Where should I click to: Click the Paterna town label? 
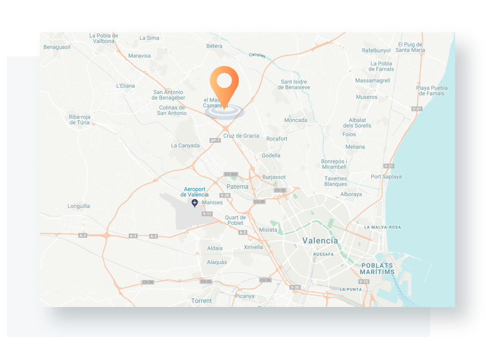(237, 187)
